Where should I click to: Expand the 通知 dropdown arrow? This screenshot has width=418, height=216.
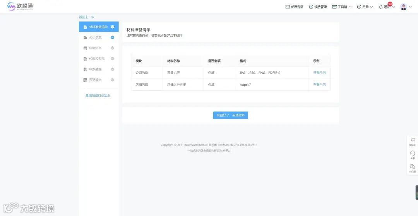393,7
